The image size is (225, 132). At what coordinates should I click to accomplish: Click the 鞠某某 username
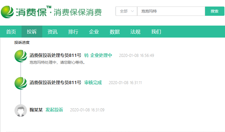(36, 110)
